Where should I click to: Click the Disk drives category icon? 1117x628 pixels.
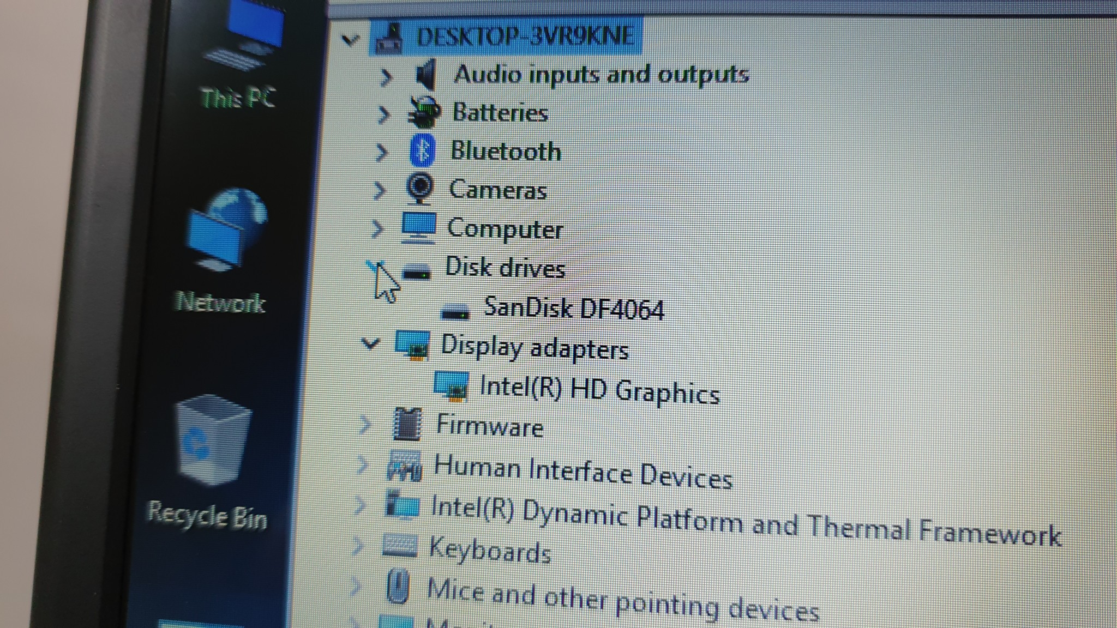click(x=417, y=271)
